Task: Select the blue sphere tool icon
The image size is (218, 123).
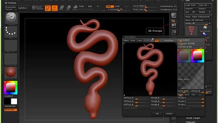Action: pyautogui.click(x=205, y=34)
